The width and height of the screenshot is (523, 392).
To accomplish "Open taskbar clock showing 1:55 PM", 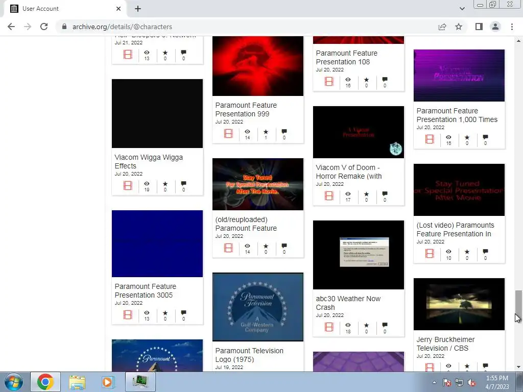I will coord(497,382).
